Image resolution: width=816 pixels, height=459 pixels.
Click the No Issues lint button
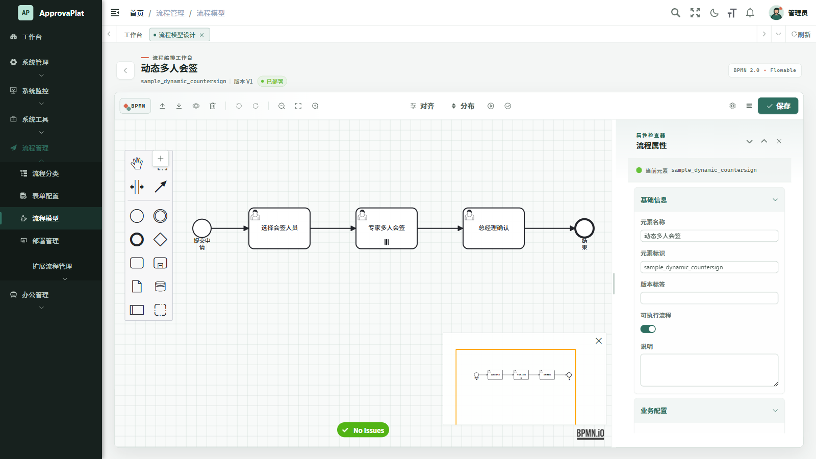pos(363,430)
